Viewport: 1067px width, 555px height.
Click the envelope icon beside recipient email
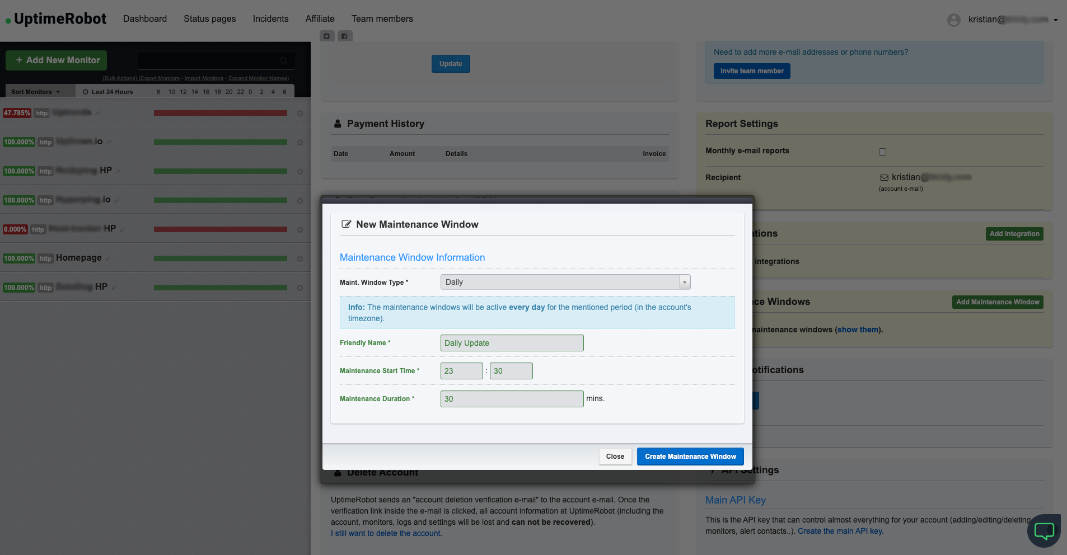885,178
